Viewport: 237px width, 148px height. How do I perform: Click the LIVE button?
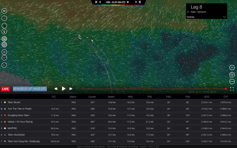6,89
